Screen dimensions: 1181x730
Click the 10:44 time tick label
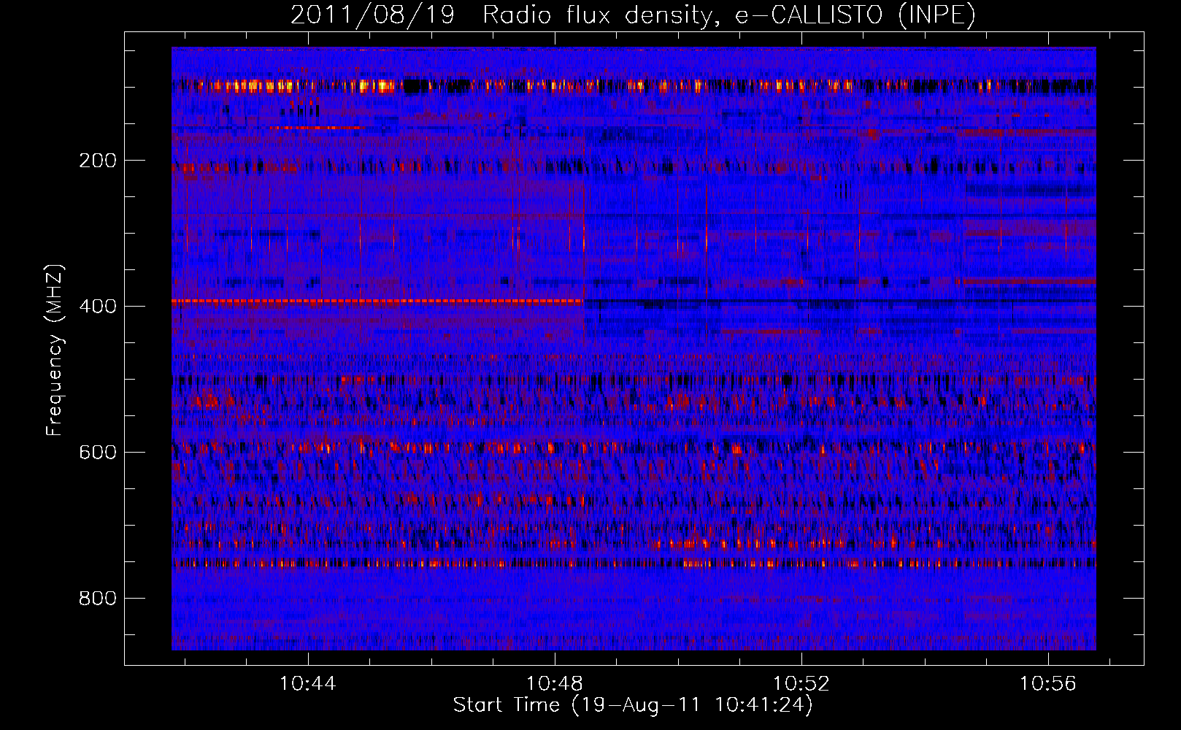coord(308,684)
